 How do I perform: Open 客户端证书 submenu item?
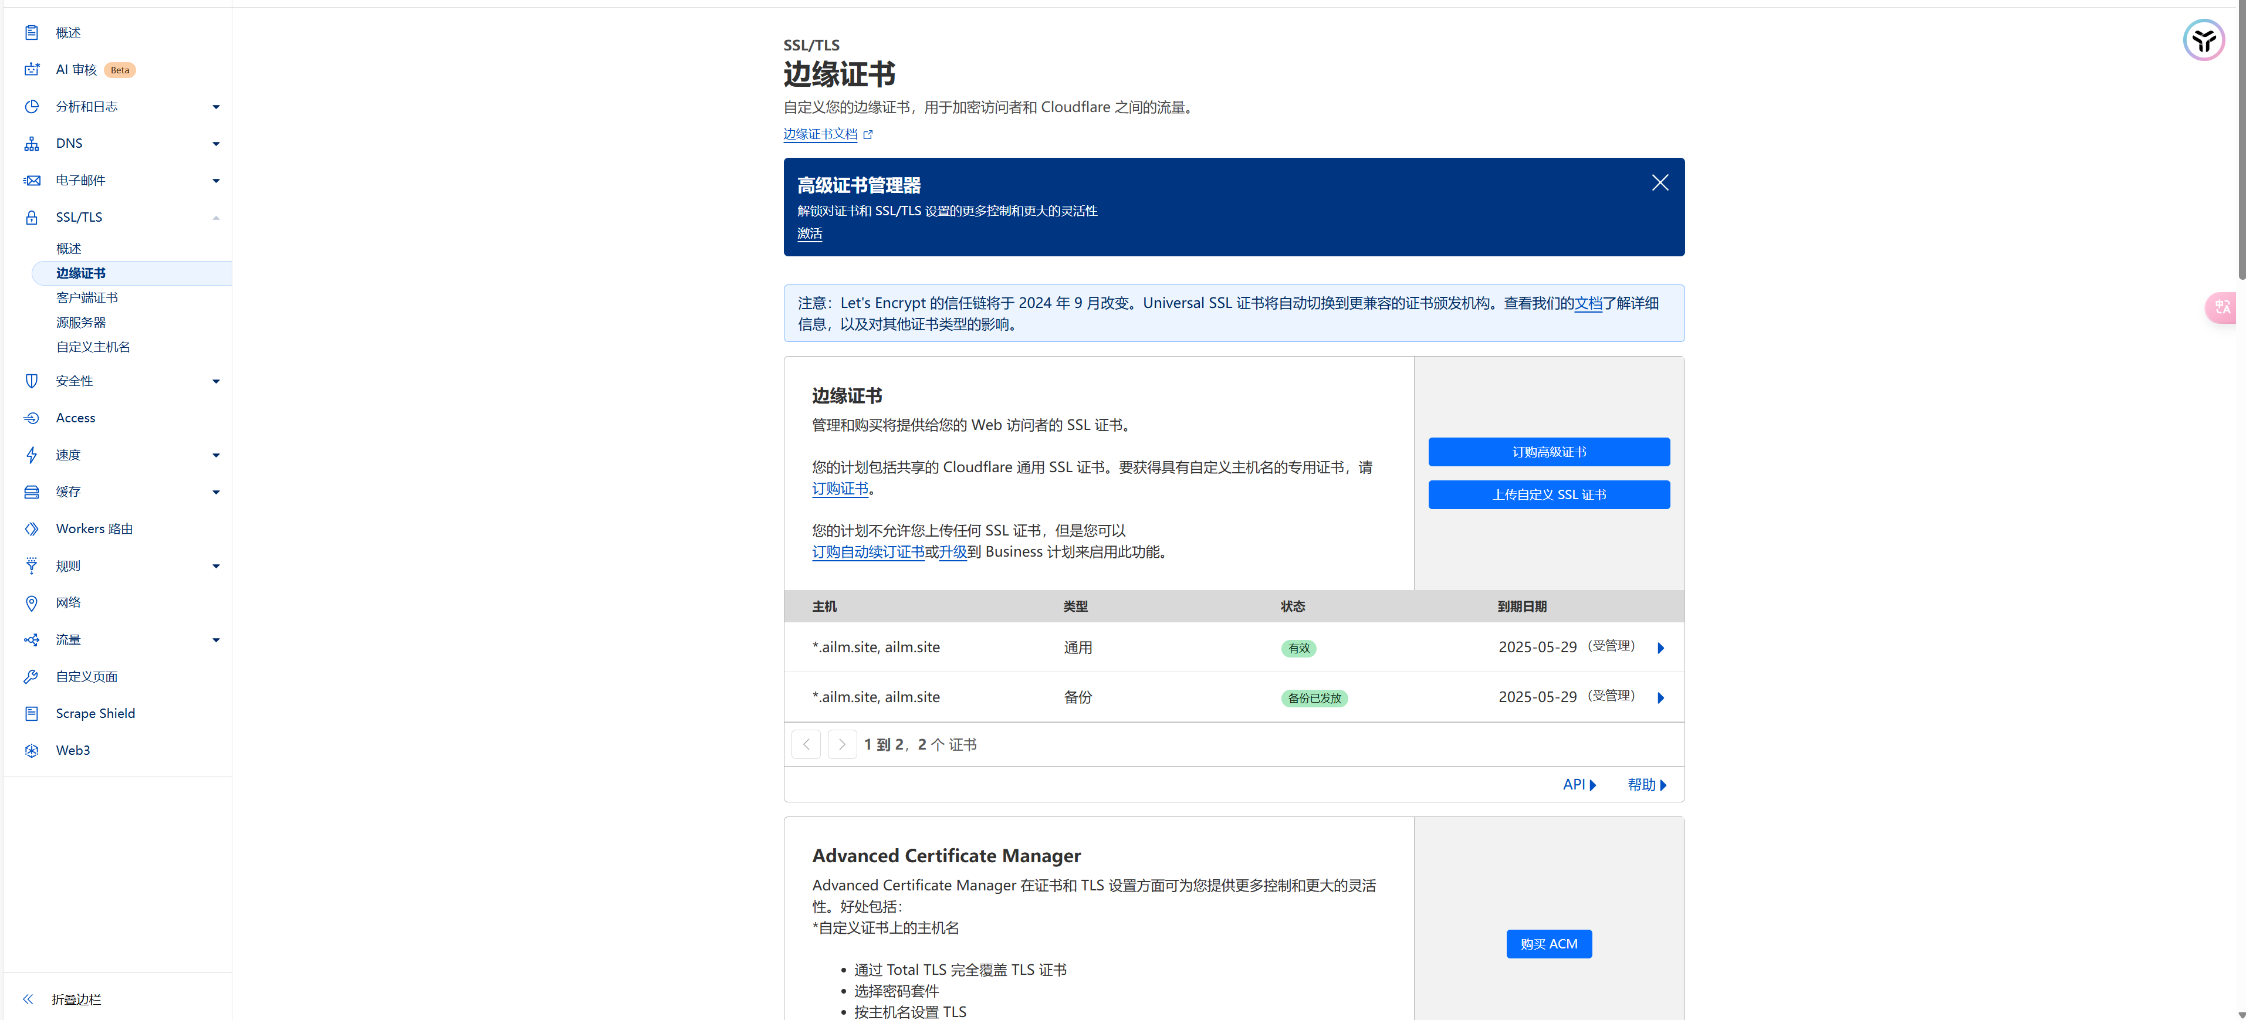pyautogui.click(x=87, y=298)
